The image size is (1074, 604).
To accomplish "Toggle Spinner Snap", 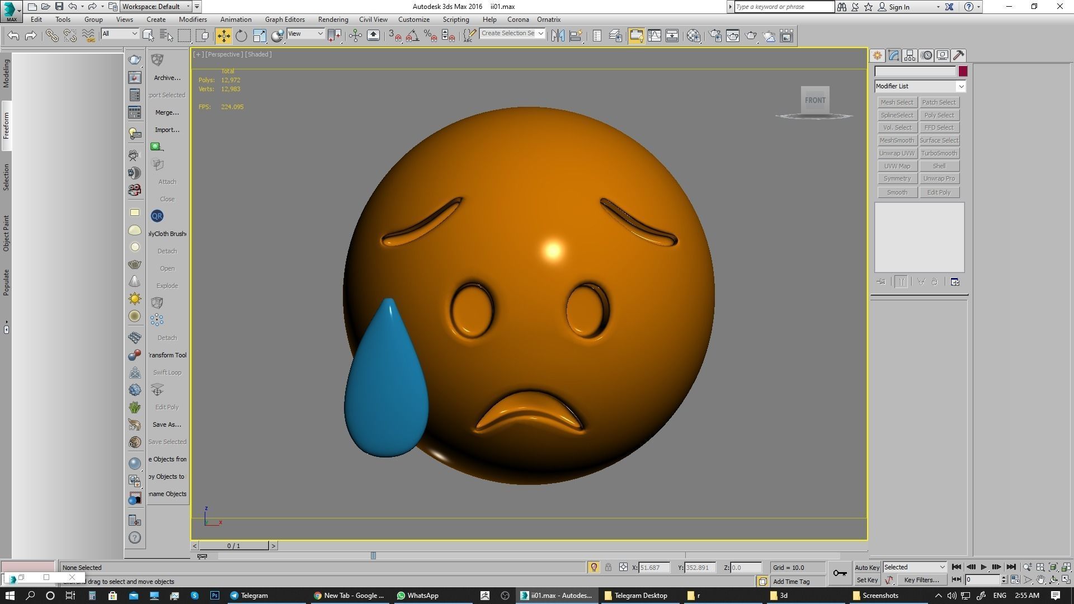I will click(449, 36).
